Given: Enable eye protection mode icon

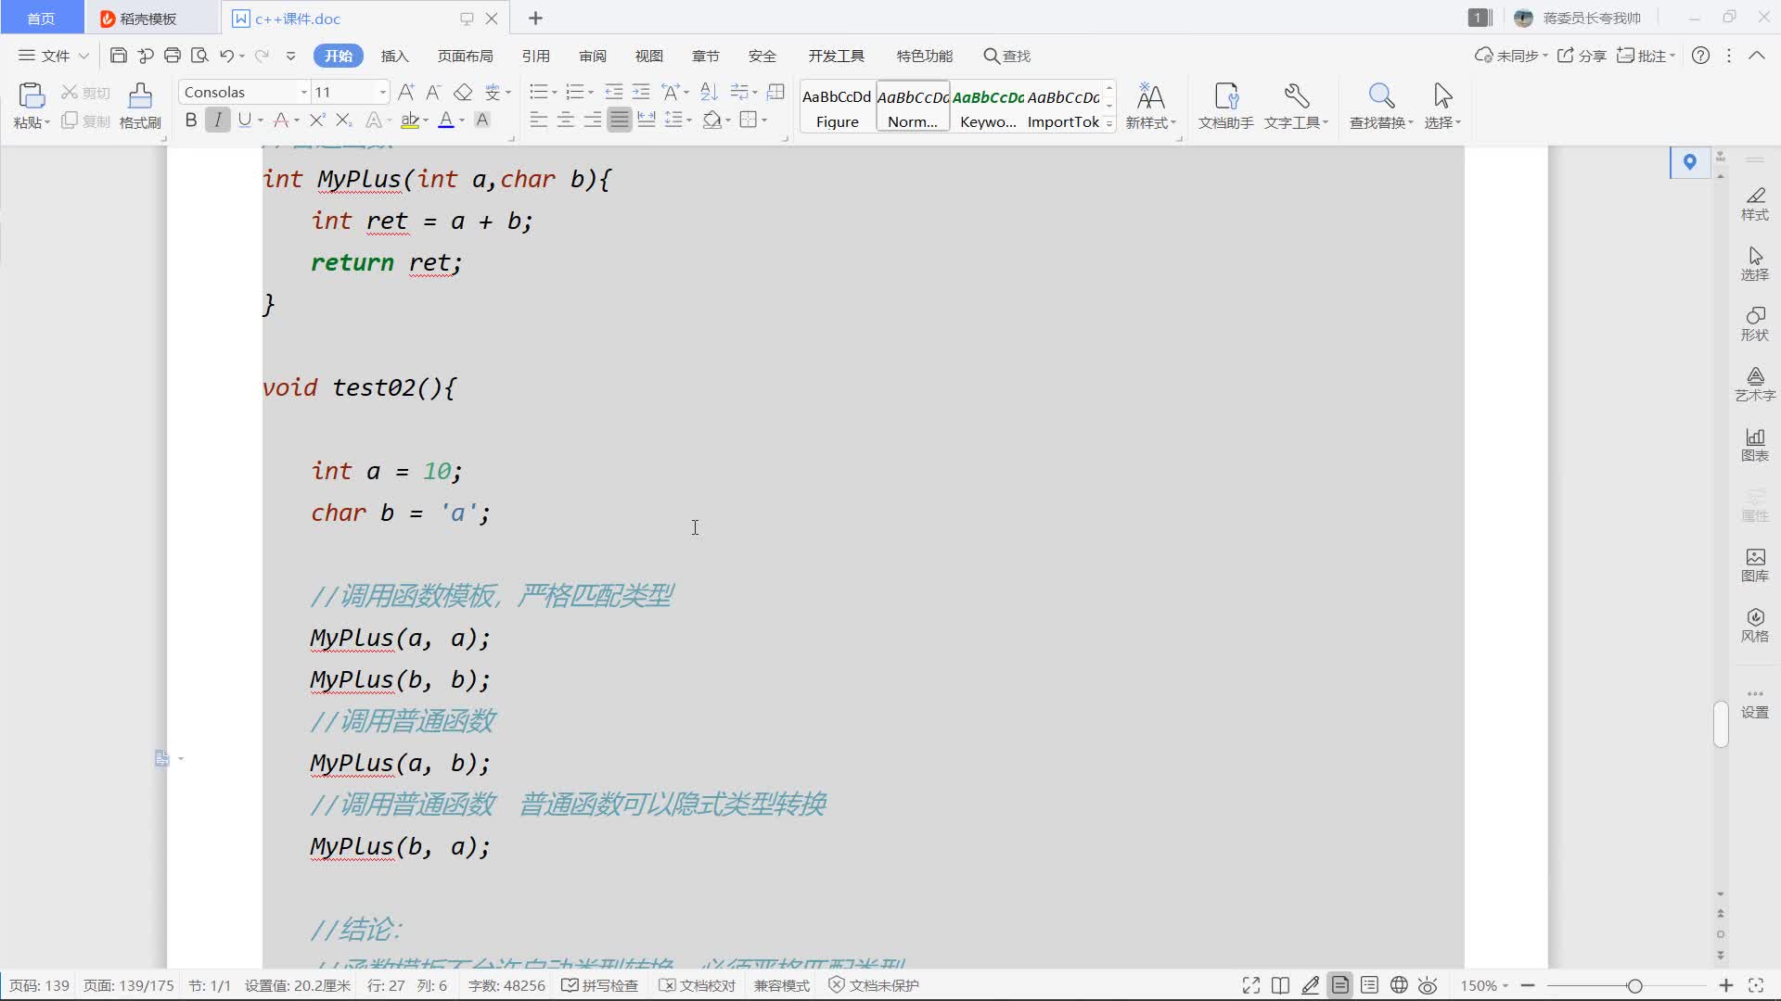Looking at the screenshot, I should (1428, 985).
